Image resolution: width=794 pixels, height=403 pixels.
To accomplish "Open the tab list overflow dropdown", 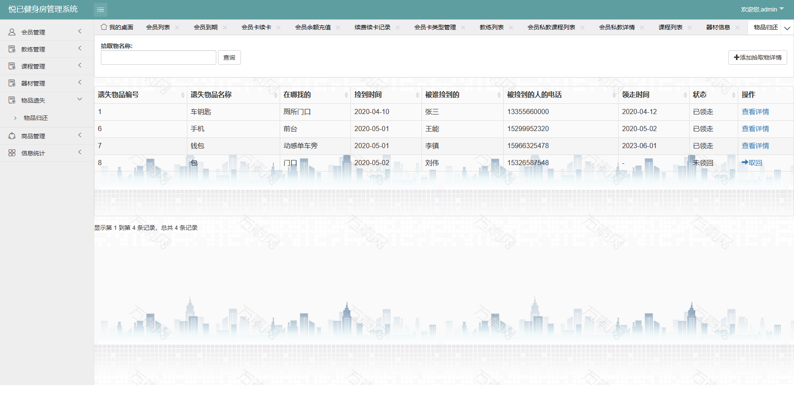I will (x=787, y=28).
